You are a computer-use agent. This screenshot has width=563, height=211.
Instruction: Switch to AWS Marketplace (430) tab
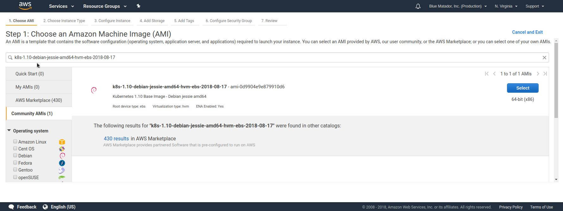(x=39, y=100)
